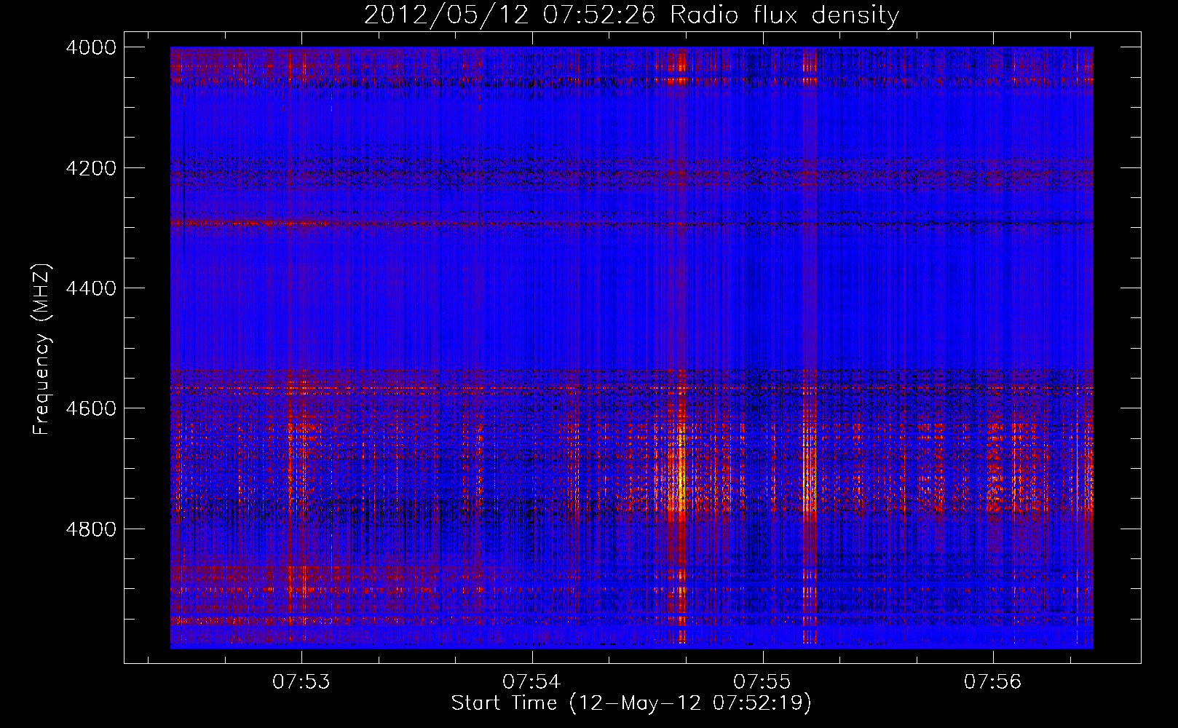This screenshot has width=1178, height=728.
Task: Click the 4800 frequency tick label
Action: pos(91,529)
